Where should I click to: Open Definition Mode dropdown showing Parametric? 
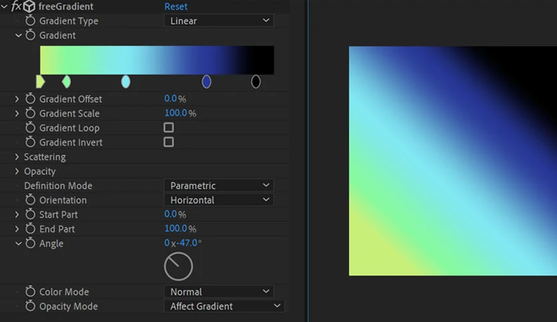point(219,186)
